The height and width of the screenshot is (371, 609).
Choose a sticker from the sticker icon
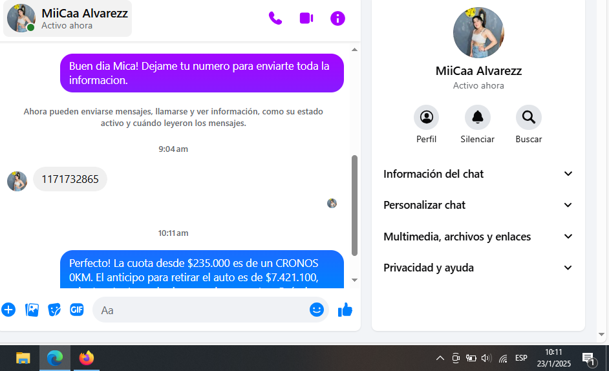[54, 310]
